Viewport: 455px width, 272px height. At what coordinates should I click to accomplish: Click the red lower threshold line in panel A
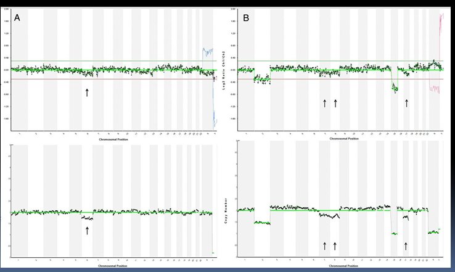(x=92, y=79)
